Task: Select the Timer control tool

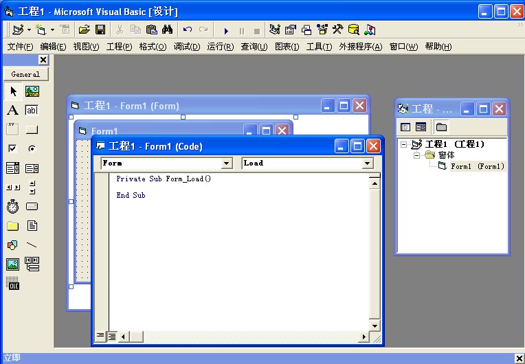Action: point(13,207)
